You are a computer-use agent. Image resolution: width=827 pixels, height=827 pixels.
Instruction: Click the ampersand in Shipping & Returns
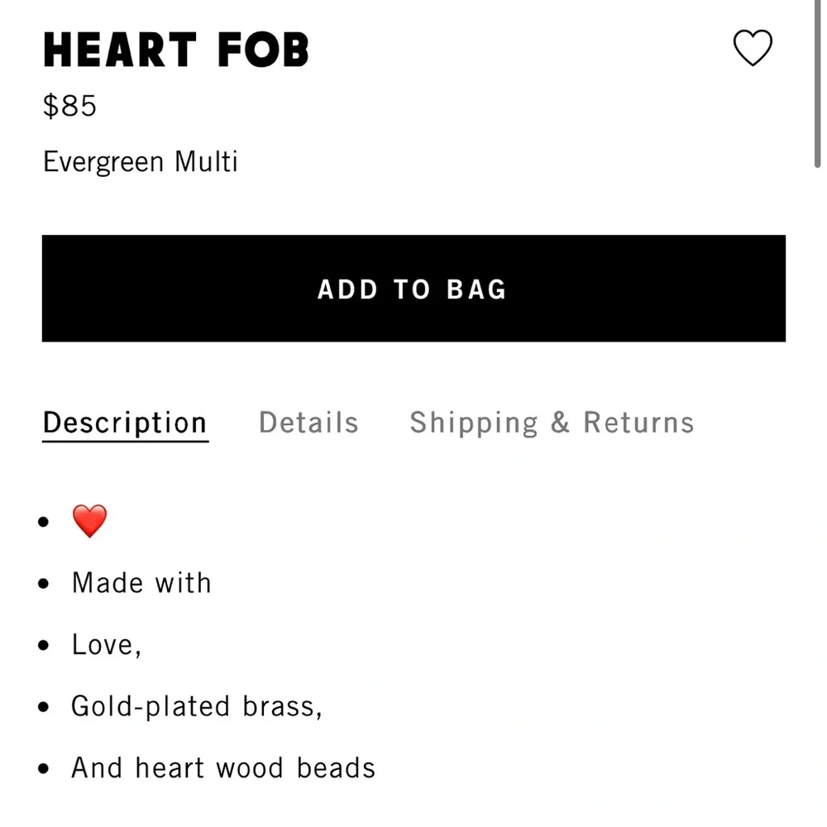(x=560, y=422)
